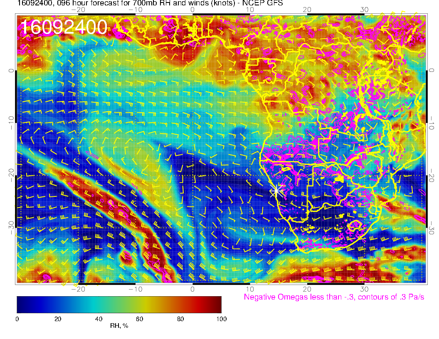Click the 20 tick label under the color bar
439x339 pixels.
pyautogui.click(x=58, y=319)
